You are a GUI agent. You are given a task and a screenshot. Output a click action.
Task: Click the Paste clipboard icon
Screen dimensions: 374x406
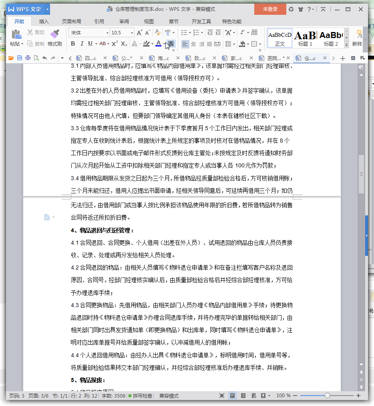coord(16,34)
